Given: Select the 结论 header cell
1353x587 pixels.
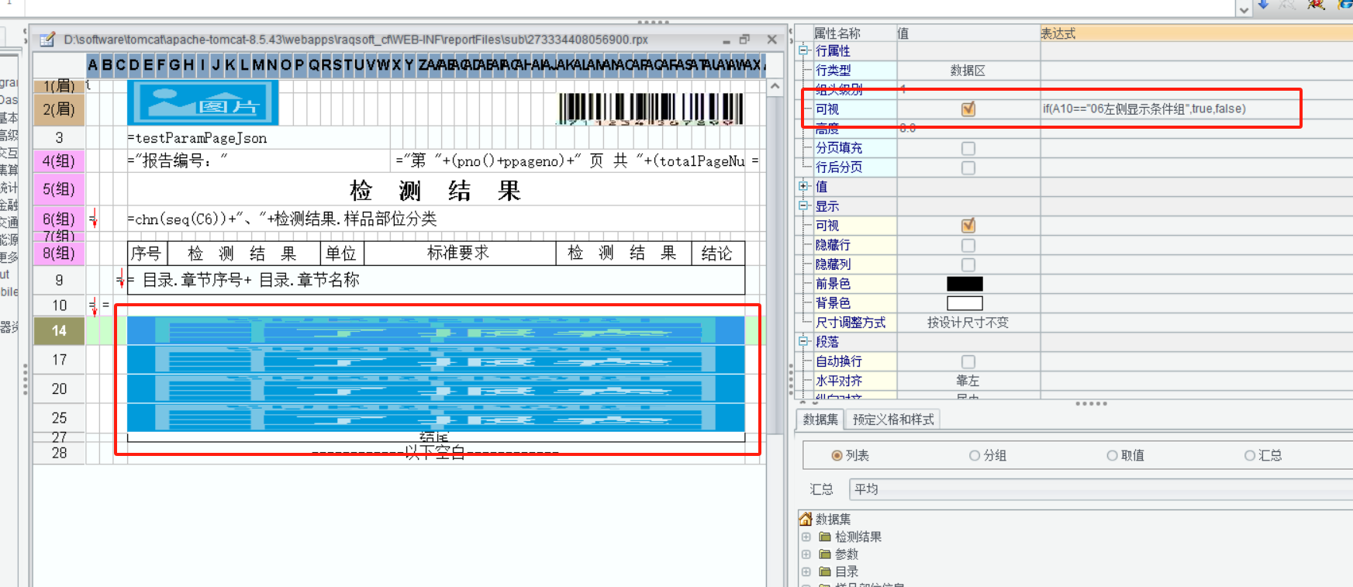Looking at the screenshot, I should click(717, 254).
